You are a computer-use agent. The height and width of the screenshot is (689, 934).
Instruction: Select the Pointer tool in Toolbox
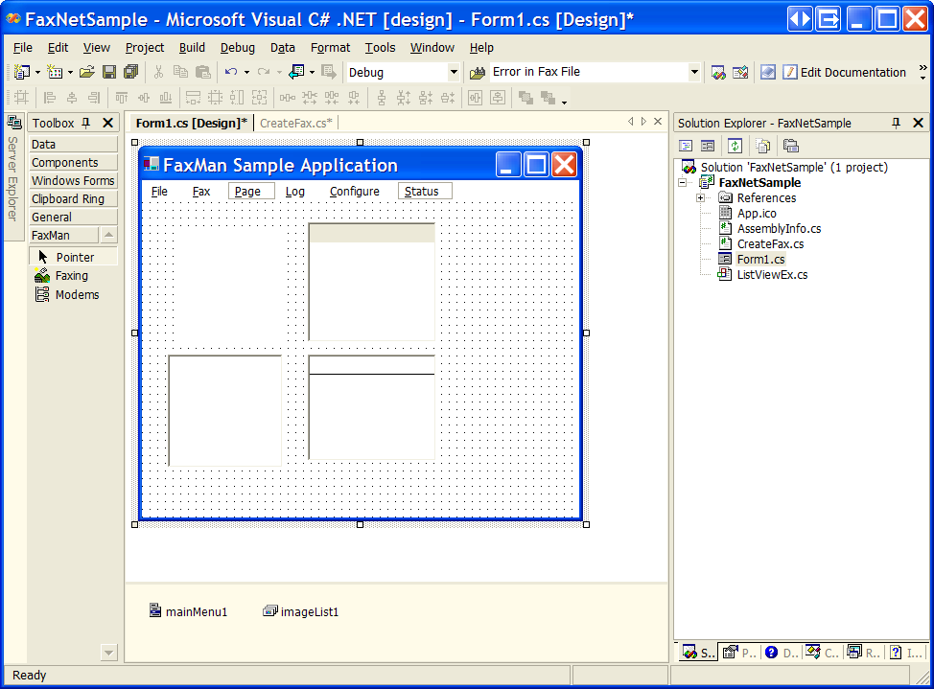[x=73, y=257]
